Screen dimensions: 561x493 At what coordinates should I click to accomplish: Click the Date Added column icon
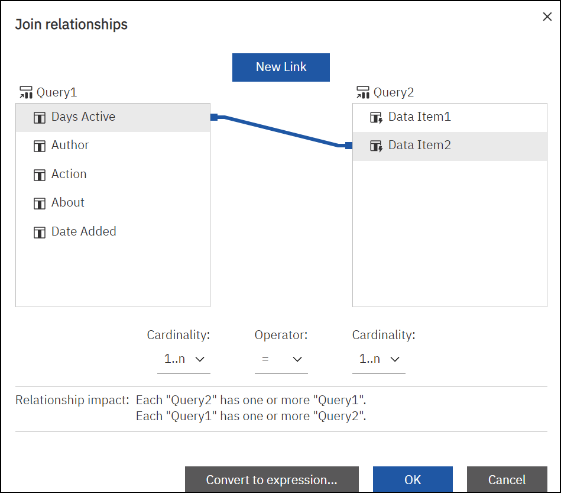pos(40,232)
